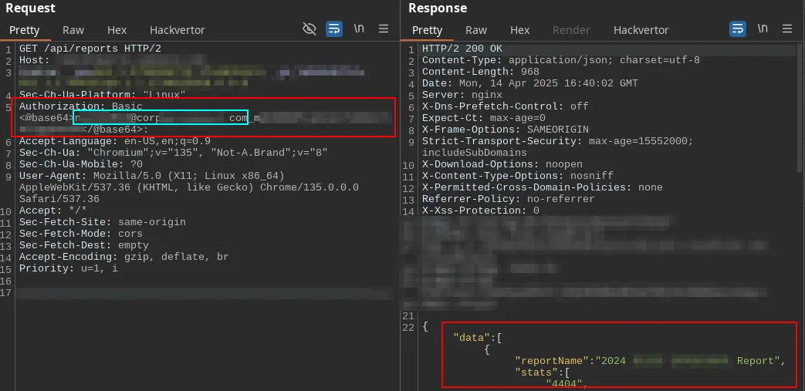
Task: Select the Response Pretty tab
Action: click(x=428, y=30)
